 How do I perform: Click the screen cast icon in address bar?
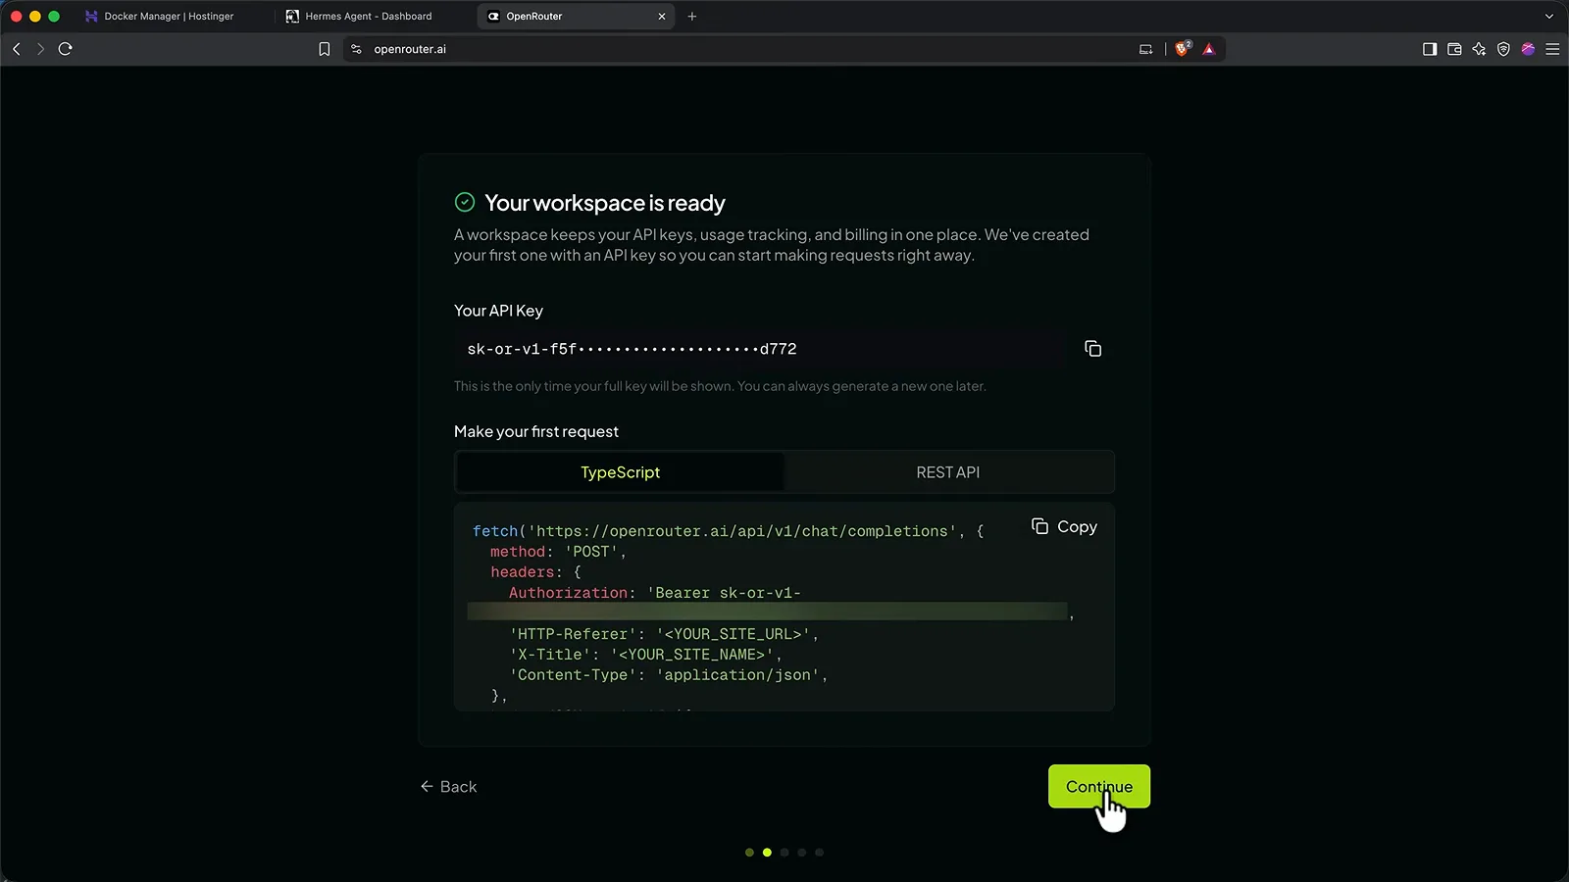(x=1145, y=49)
